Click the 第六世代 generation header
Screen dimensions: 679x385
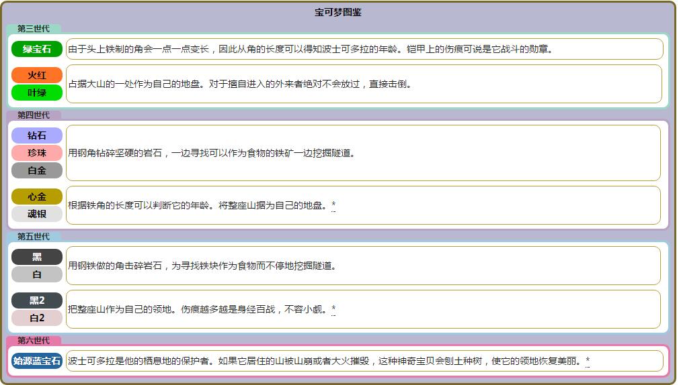[34, 341]
